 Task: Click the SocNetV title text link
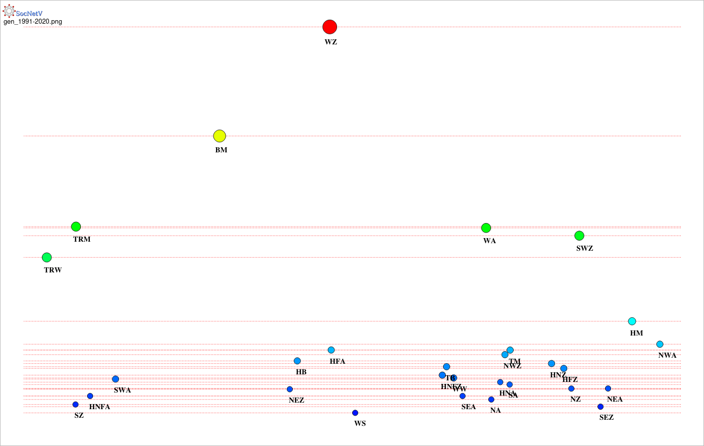32,14
